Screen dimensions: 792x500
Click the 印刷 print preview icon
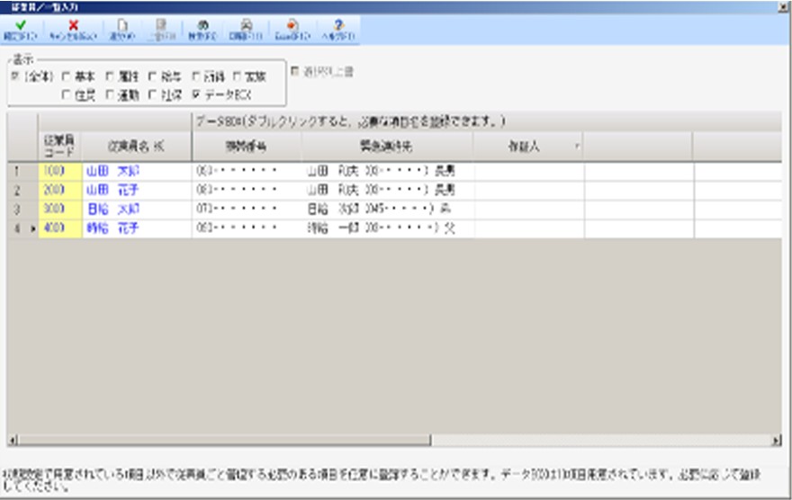246,28
